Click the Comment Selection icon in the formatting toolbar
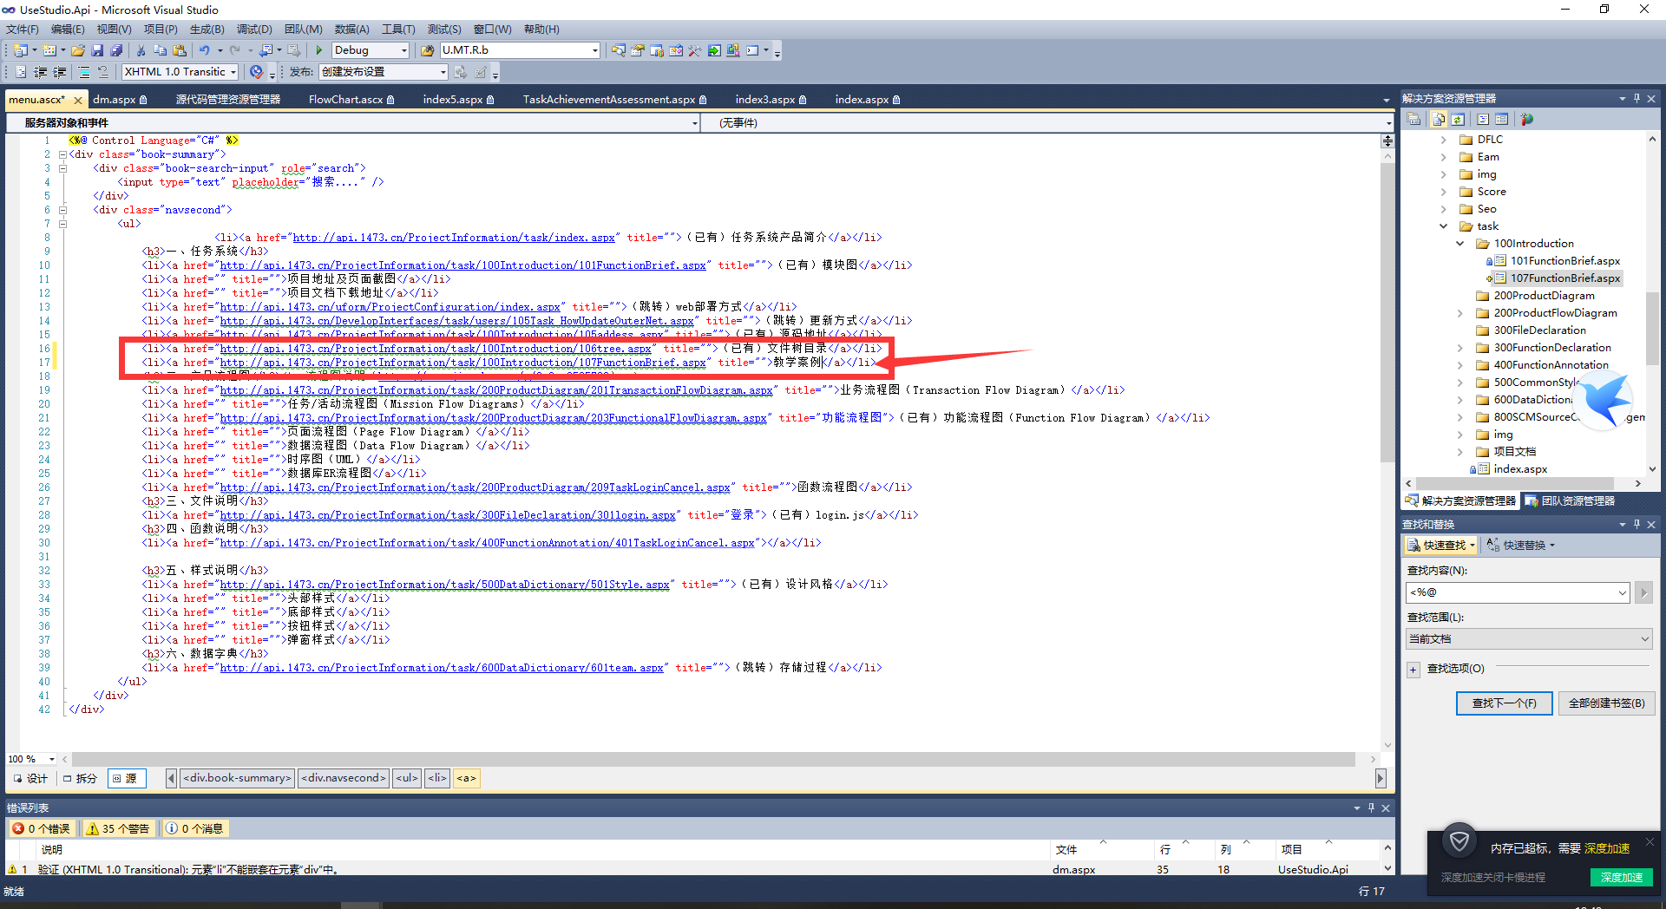This screenshot has height=909, width=1666. click(x=84, y=72)
